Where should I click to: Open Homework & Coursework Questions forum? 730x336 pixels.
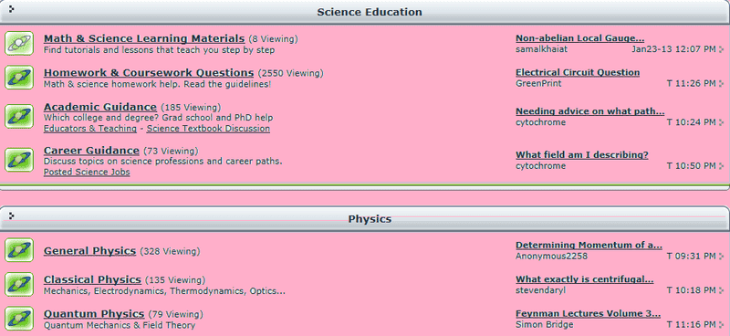(149, 73)
